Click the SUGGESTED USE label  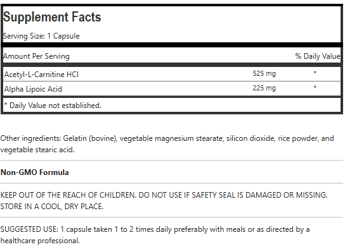[x=29, y=229]
